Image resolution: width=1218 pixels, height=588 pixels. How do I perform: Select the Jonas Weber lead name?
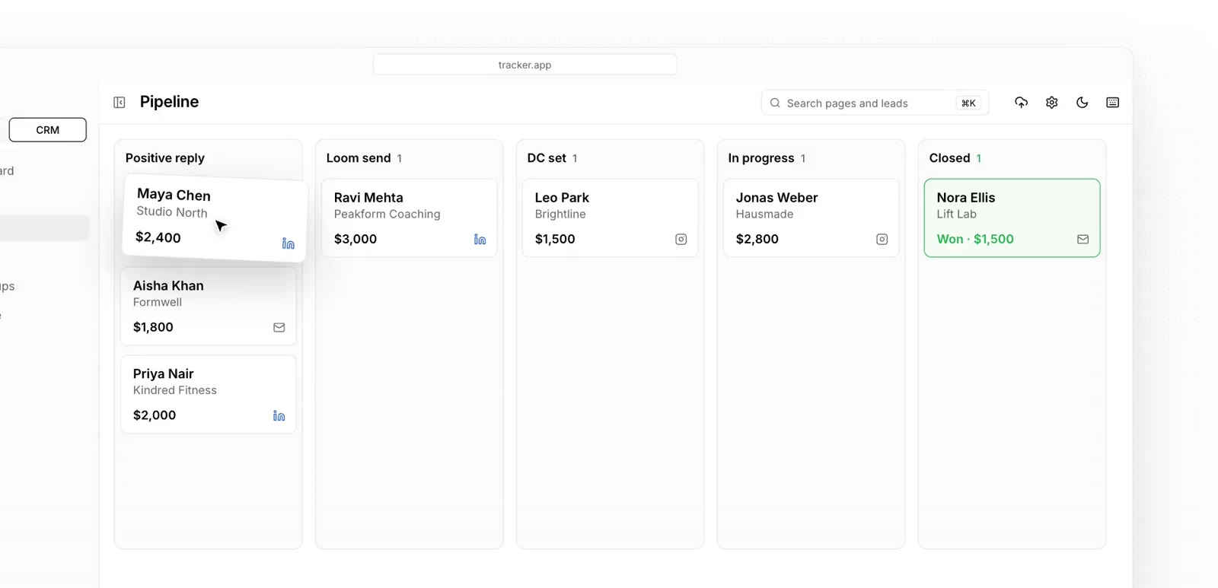(x=776, y=198)
